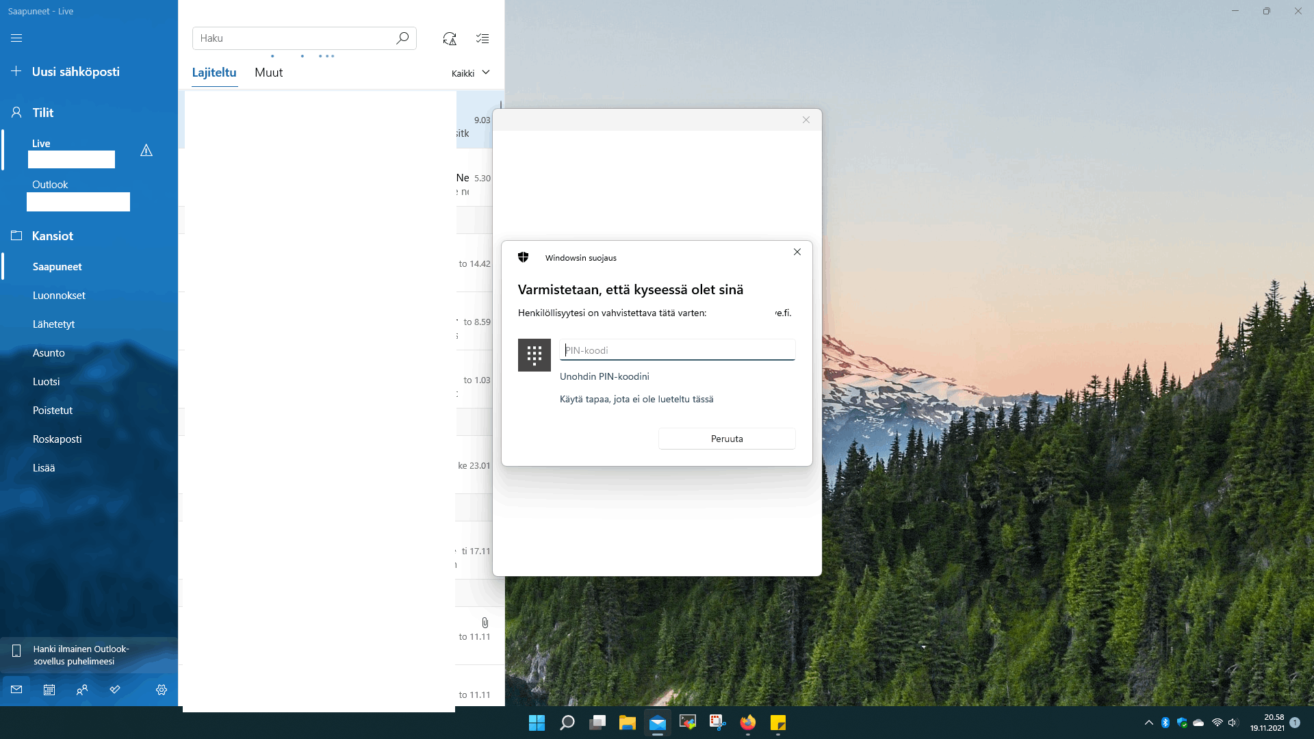Click the volume speaker tray icon
The height and width of the screenshot is (739, 1314).
coord(1233,723)
